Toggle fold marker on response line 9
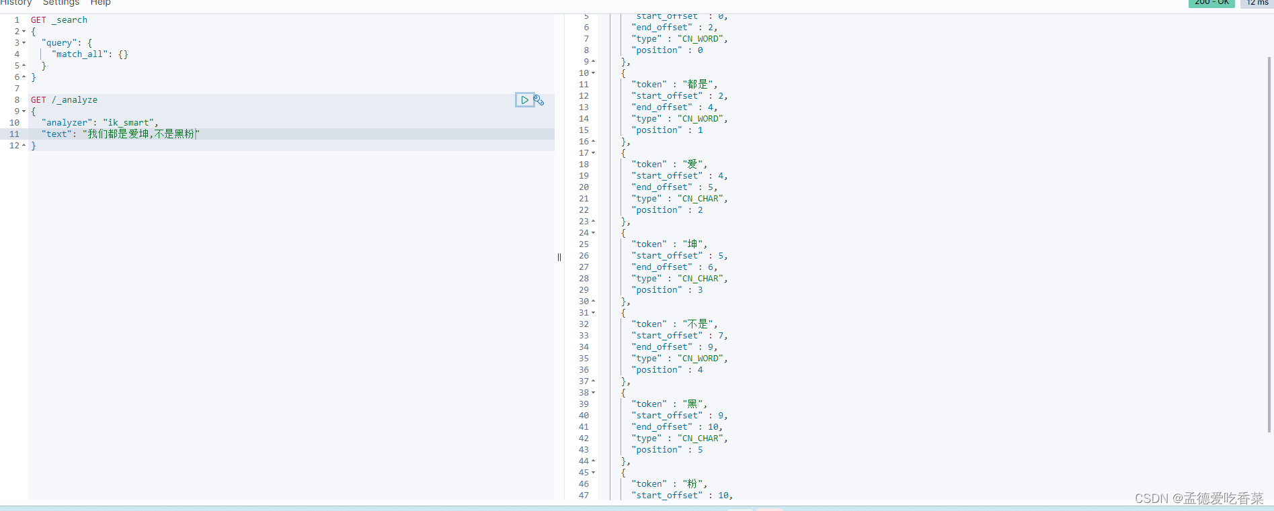1274x511 pixels. (x=593, y=62)
